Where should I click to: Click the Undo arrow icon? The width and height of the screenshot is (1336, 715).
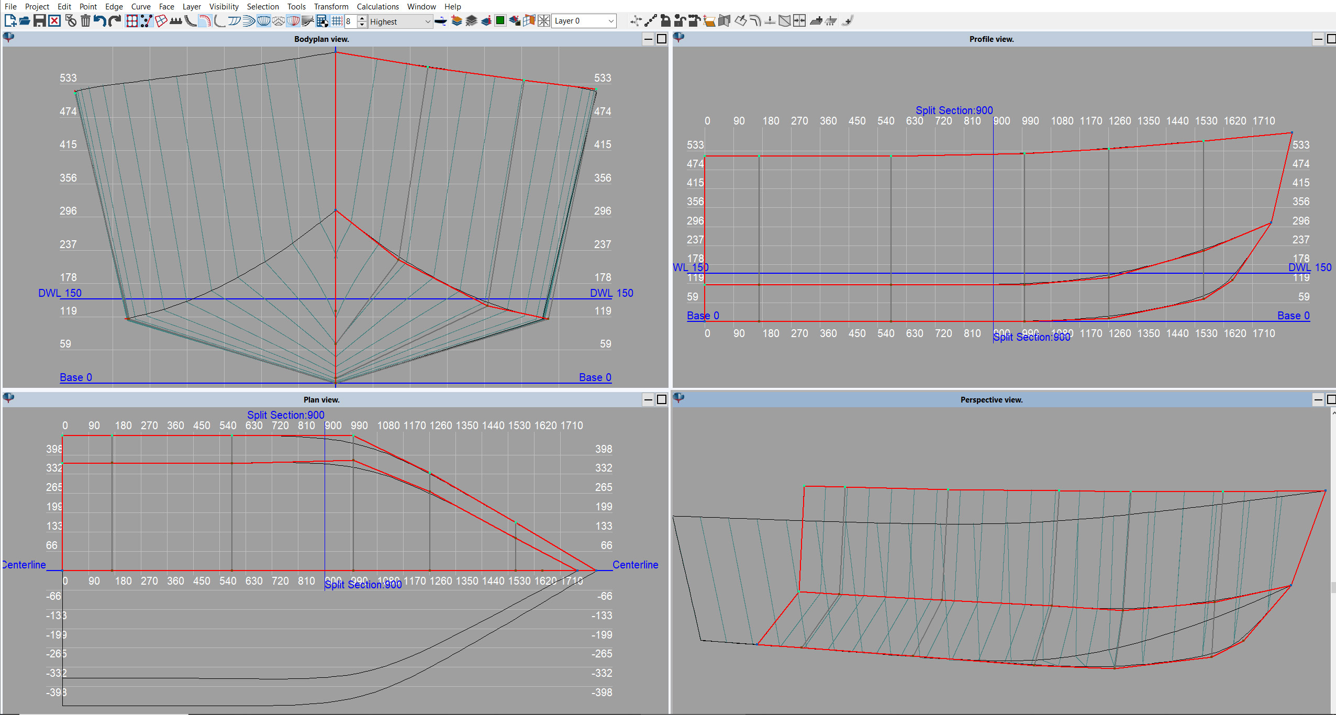(100, 21)
